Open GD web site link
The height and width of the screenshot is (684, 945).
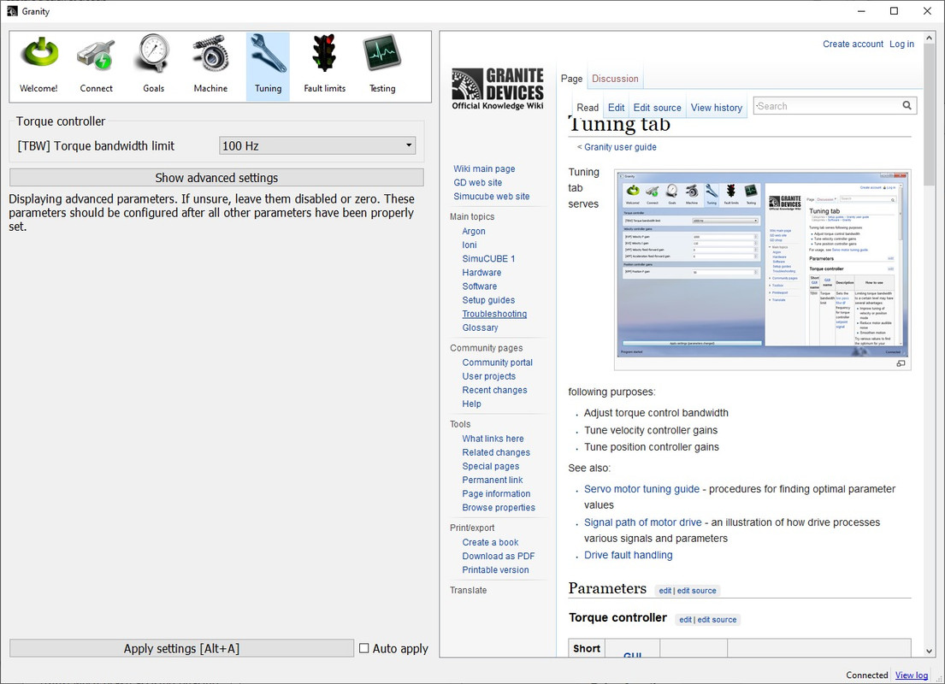477,183
